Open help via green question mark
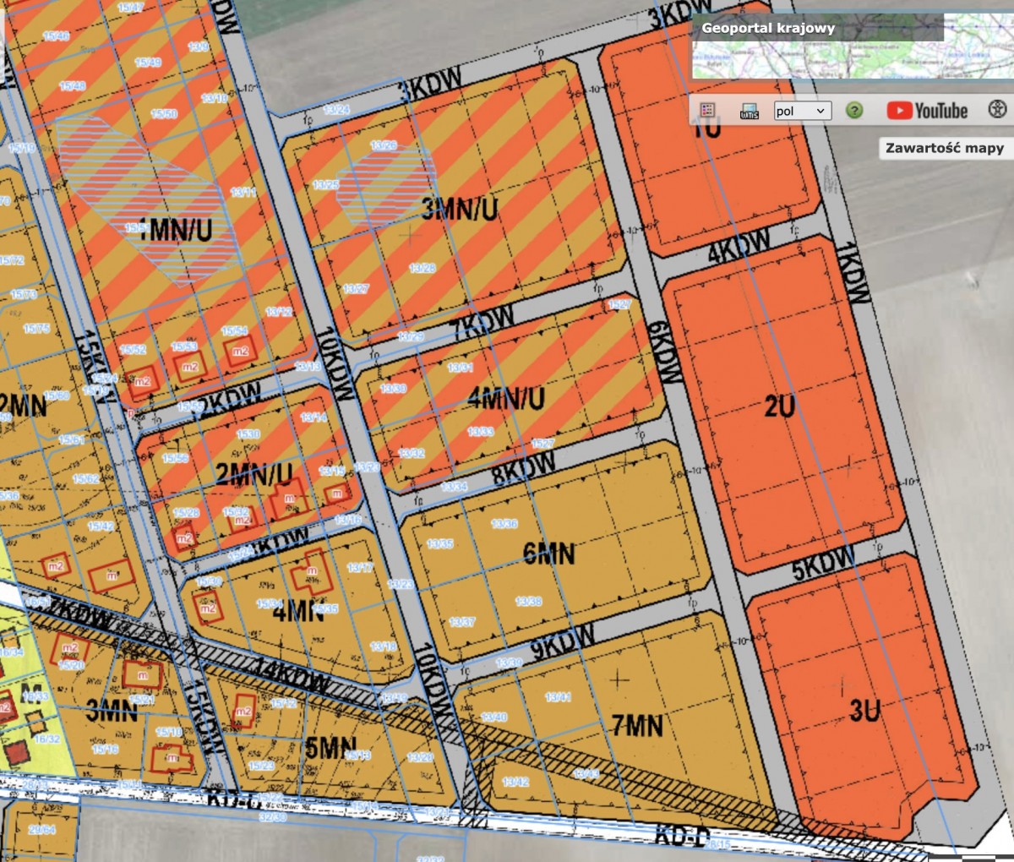 [854, 111]
